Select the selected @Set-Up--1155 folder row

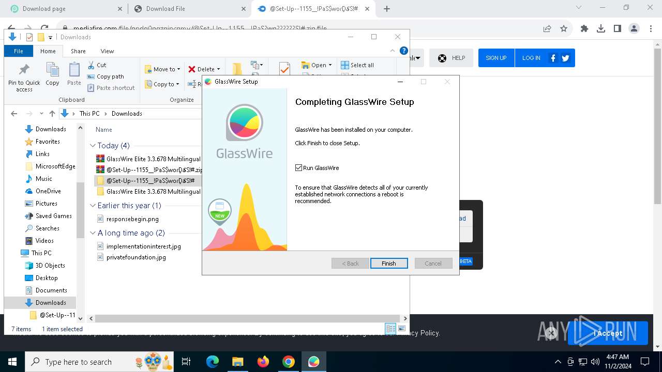[x=149, y=180]
